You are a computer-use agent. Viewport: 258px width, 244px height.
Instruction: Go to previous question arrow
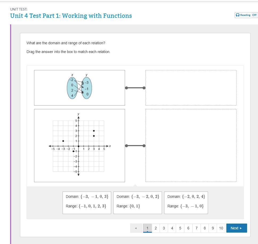(136, 228)
